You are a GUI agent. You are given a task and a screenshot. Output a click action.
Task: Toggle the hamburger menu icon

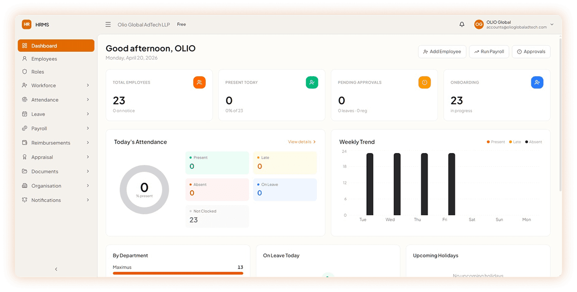[x=108, y=25]
